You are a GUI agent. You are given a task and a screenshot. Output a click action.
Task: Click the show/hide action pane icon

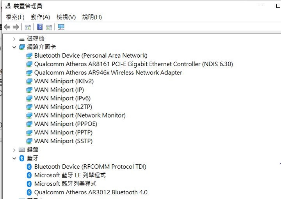coord(49,27)
